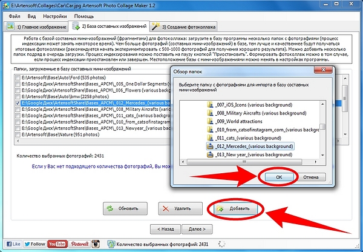Click the Facebook Like button

(x=13, y=244)
